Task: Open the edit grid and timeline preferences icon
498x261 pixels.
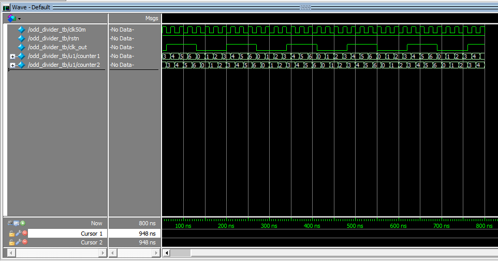Action: [16, 223]
